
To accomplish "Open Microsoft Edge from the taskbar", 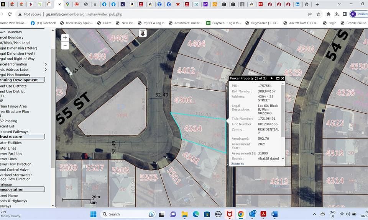I will 196,214.
